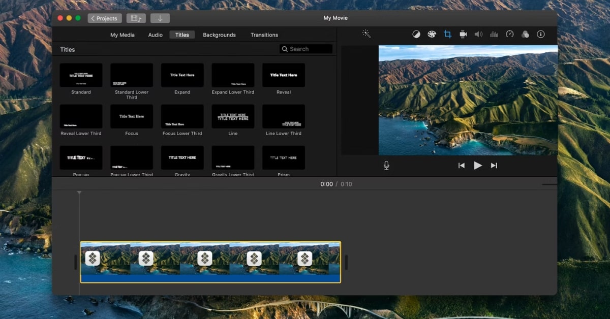Open the stabilization camera icon
The height and width of the screenshot is (319, 610).
(x=463, y=35)
